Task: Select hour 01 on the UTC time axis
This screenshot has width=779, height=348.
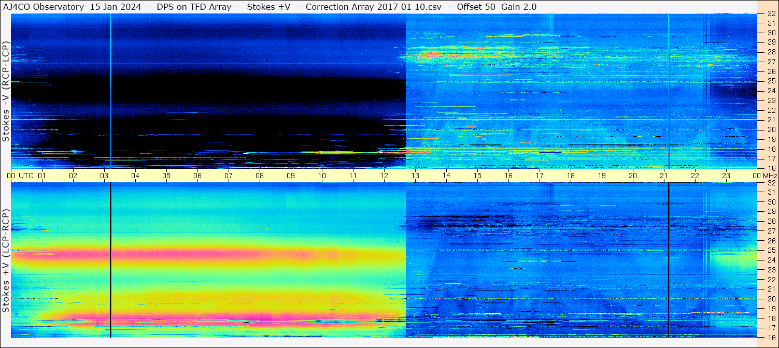Action: tap(42, 176)
